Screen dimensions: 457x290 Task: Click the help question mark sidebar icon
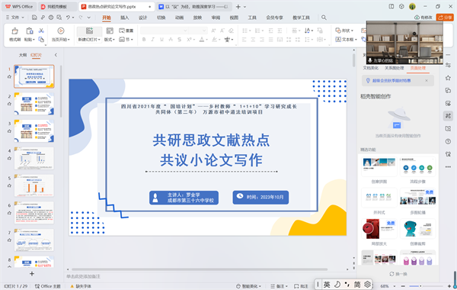(x=448, y=141)
